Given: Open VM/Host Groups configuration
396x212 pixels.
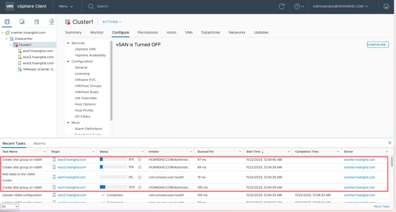Looking at the screenshot, I should [88, 86].
